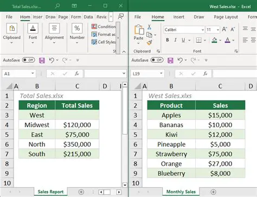Screen dimensions: 257x197
Task: Apply Underline in West Sales window
Action: pyautogui.click(x=183, y=40)
